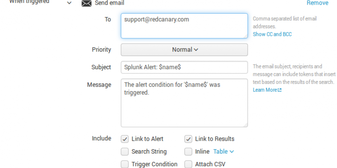The height and width of the screenshot is (168, 337).
Task: Show CC and BCC fields
Action: coord(272,34)
